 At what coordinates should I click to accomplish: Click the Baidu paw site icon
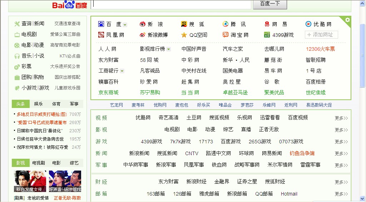click(x=101, y=24)
